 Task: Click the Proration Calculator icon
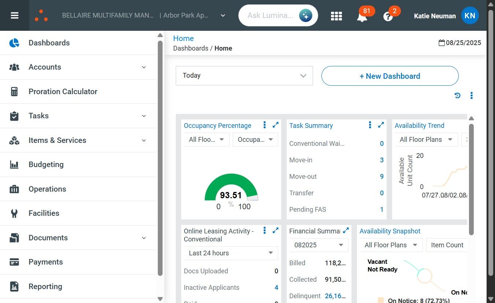14,92
